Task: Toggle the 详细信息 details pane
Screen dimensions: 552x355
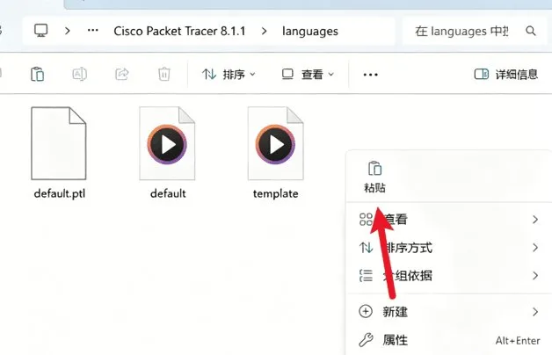Action: click(506, 74)
